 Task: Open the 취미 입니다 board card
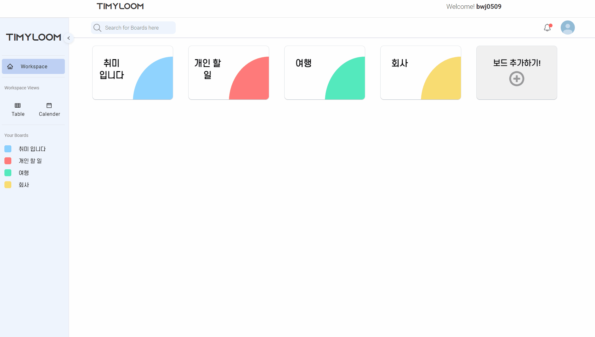point(133,73)
